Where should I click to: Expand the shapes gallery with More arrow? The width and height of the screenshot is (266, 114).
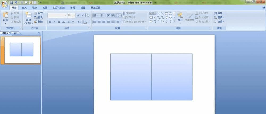[x=174, y=21]
